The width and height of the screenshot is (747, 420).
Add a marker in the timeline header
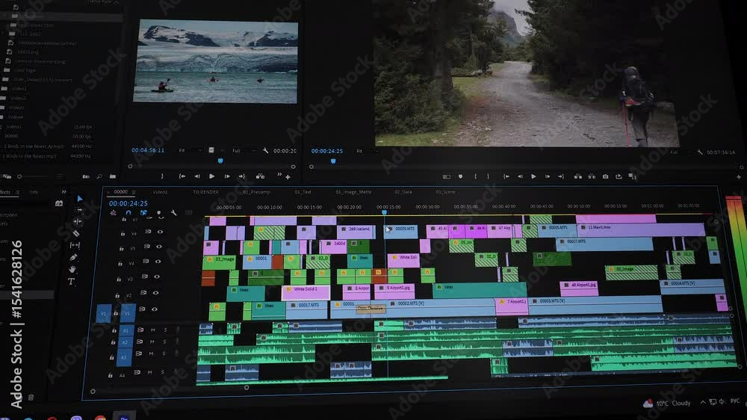[158, 213]
